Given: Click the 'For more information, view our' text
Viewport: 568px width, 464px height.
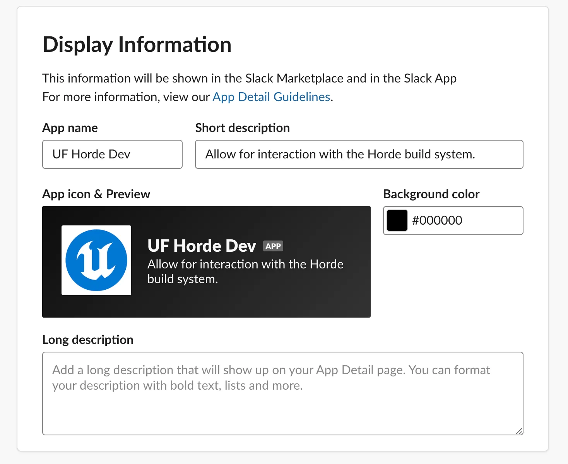Looking at the screenshot, I should click(126, 97).
